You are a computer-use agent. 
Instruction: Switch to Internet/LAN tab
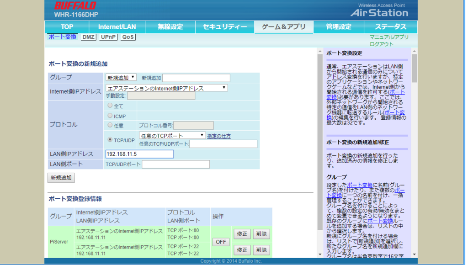pyautogui.click(x=117, y=27)
